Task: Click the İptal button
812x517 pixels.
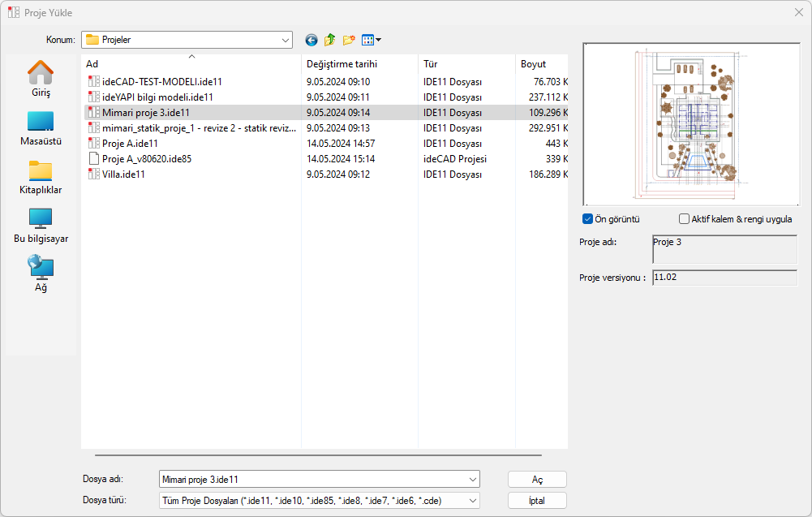Action: point(537,501)
